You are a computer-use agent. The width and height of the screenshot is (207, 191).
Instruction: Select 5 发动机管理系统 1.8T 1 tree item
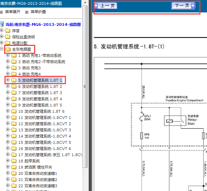point(40,80)
